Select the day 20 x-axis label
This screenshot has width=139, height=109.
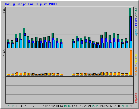[86, 106]
